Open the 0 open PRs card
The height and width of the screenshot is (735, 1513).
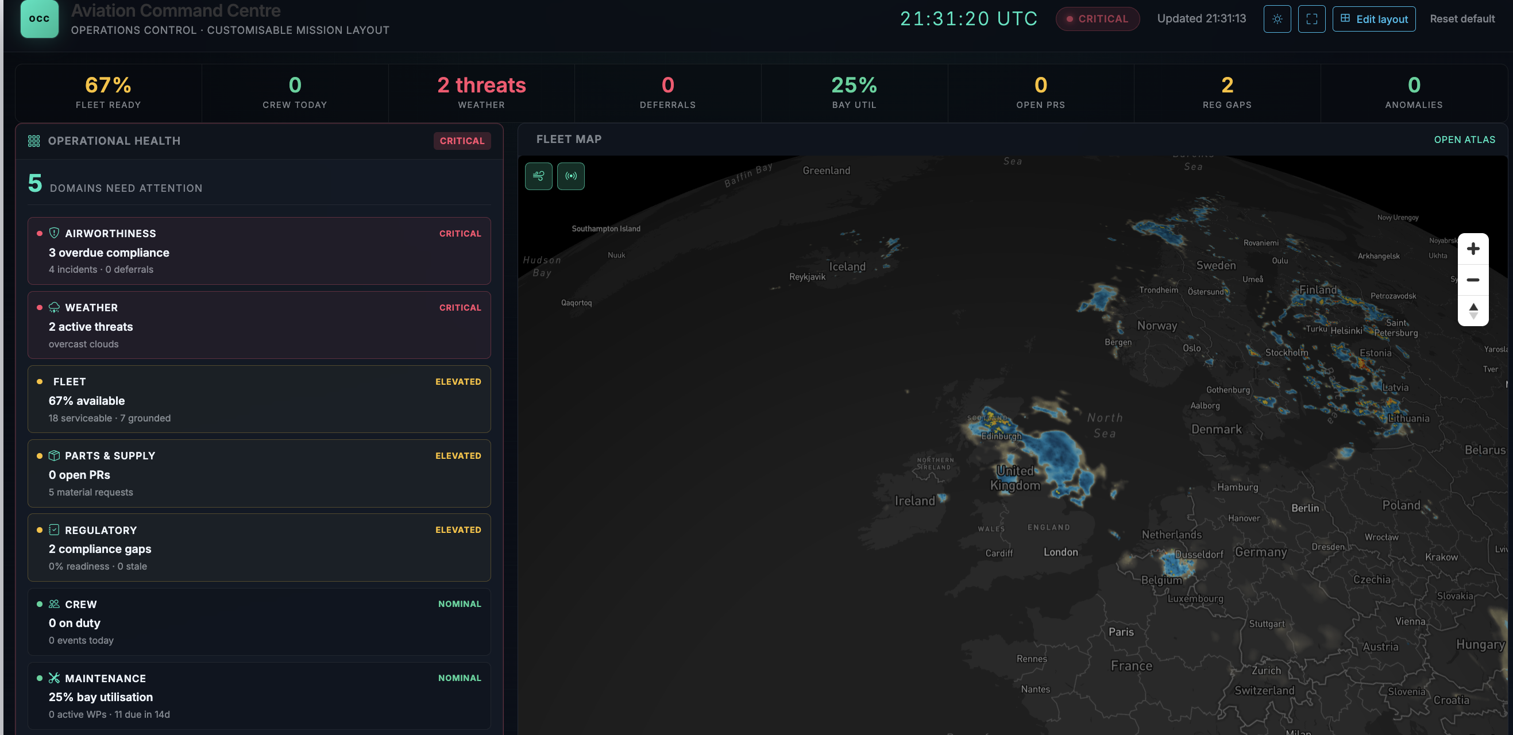click(x=259, y=474)
